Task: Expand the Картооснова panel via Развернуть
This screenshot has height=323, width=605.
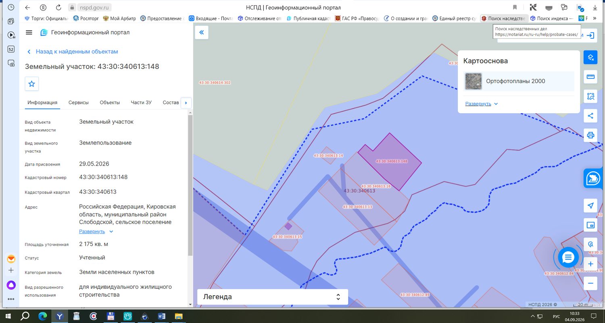Action: coord(482,104)
